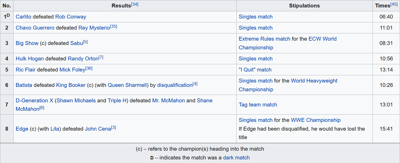Click citation 34 beside Results header

(135, 4)
